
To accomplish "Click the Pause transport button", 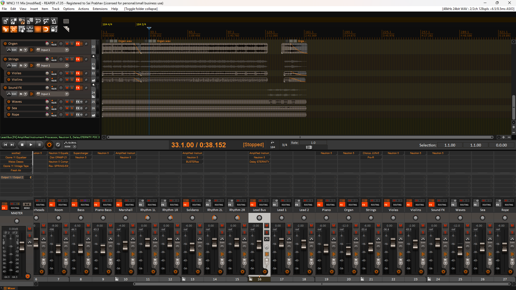I will point(40,145).
